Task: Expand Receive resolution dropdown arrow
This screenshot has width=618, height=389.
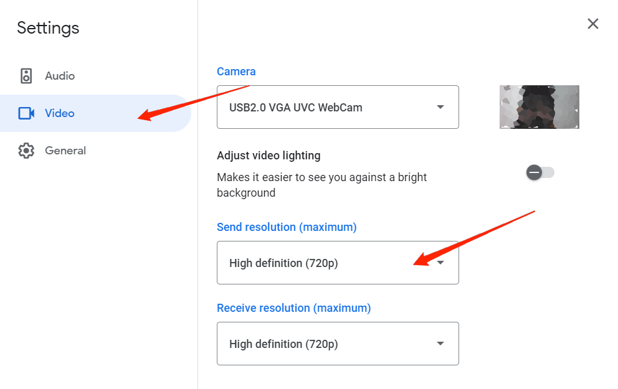Action: point(440,344)
